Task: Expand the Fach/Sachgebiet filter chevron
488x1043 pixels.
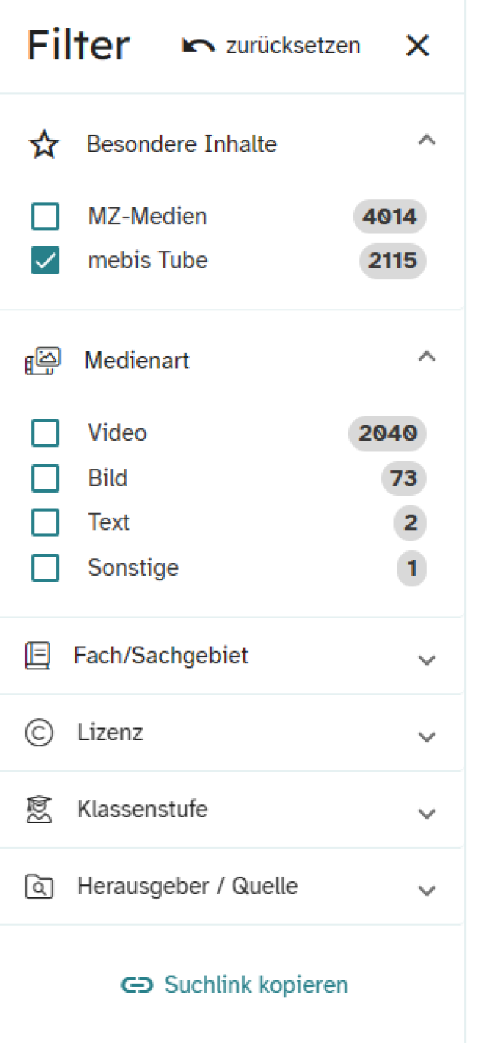Action: click(427, 659)
